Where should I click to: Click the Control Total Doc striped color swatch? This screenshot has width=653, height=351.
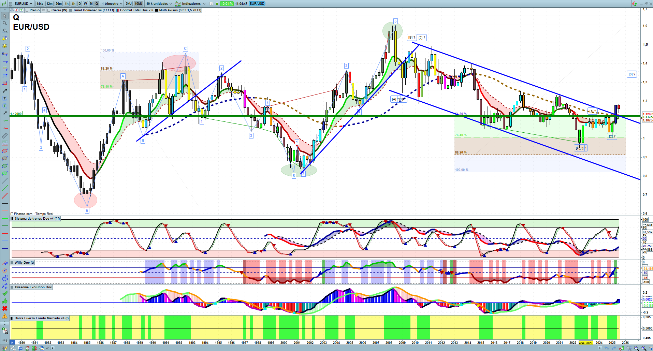(117, 10)
